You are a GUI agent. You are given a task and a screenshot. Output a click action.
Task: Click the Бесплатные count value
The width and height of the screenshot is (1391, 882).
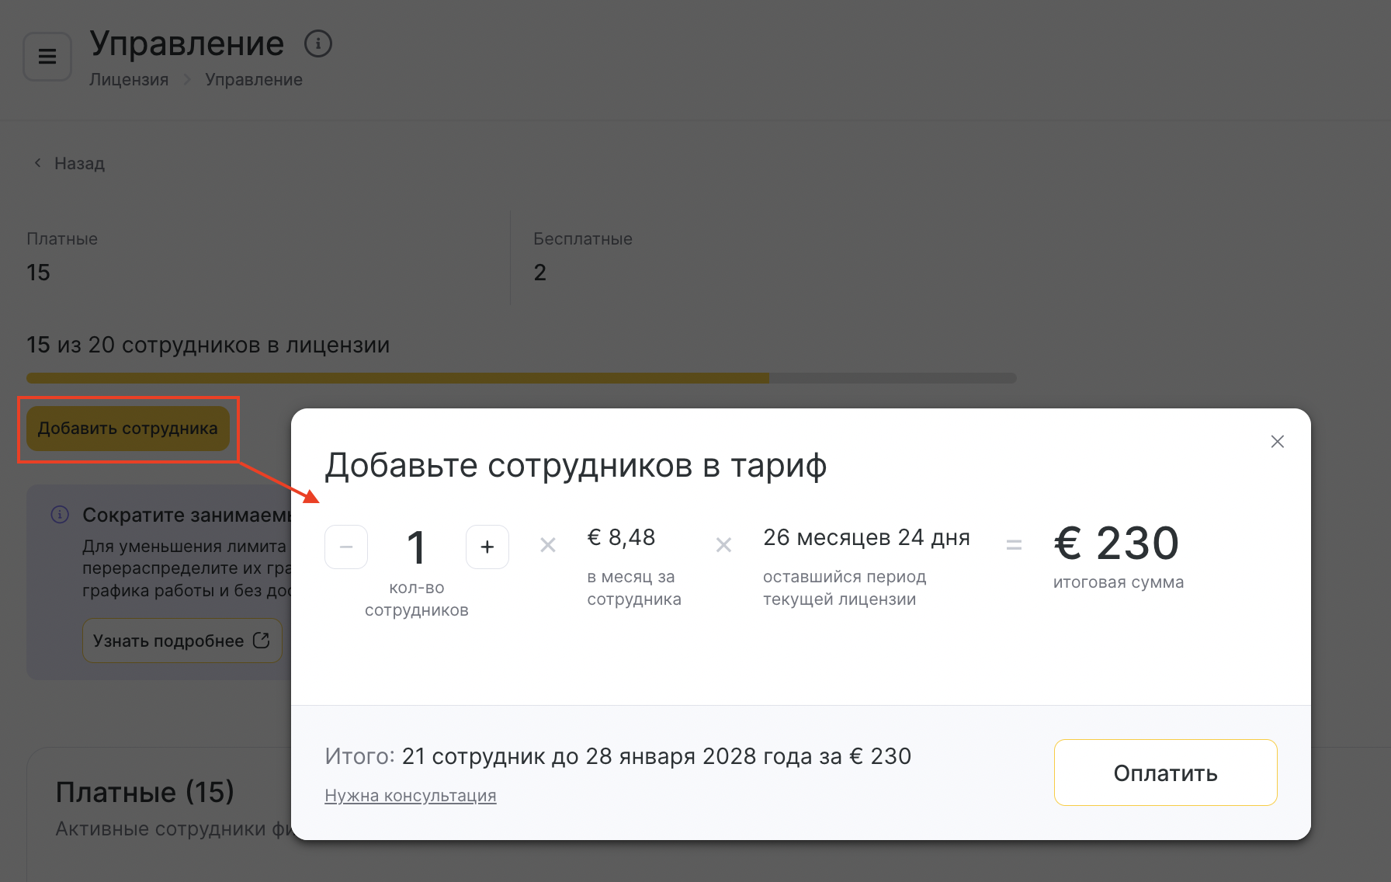coord(540,273)
